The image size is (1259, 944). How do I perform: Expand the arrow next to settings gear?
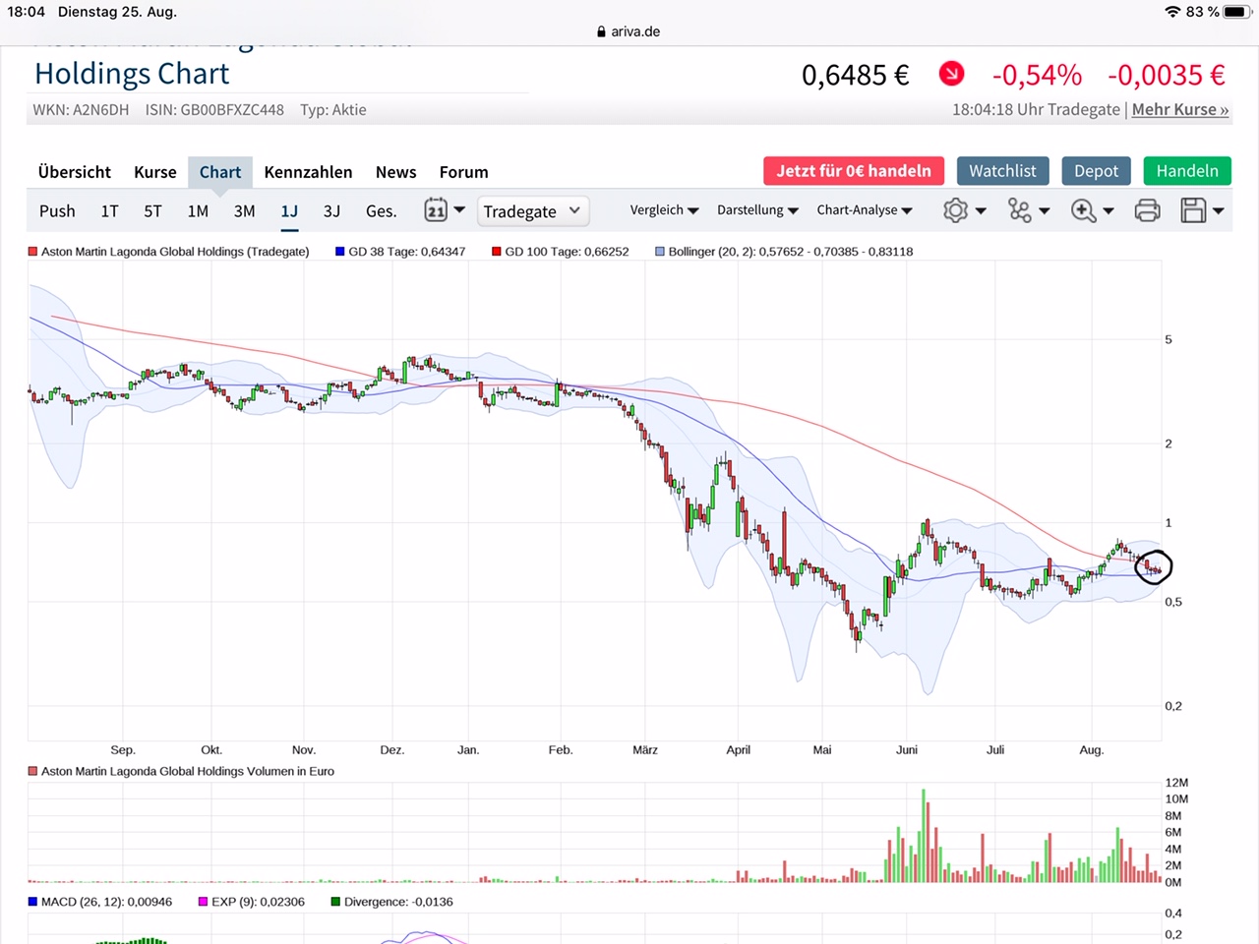tap(981, 210)
